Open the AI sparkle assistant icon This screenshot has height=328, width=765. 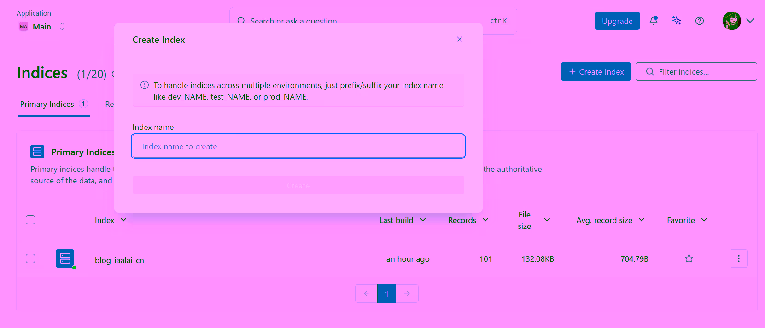677,20
